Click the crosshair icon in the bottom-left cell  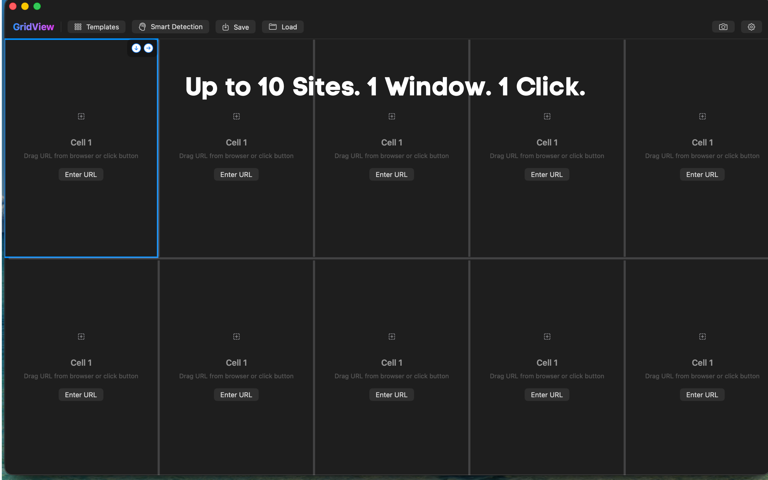point(81,337)
